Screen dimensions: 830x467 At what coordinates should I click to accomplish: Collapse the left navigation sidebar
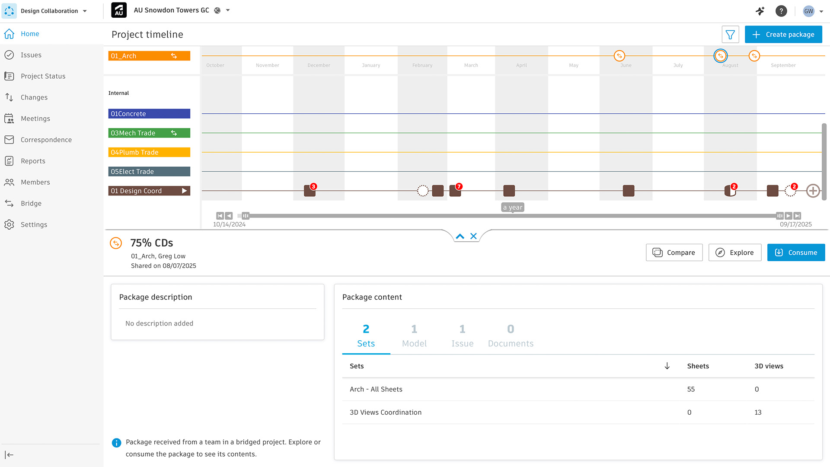pos(9,455)
